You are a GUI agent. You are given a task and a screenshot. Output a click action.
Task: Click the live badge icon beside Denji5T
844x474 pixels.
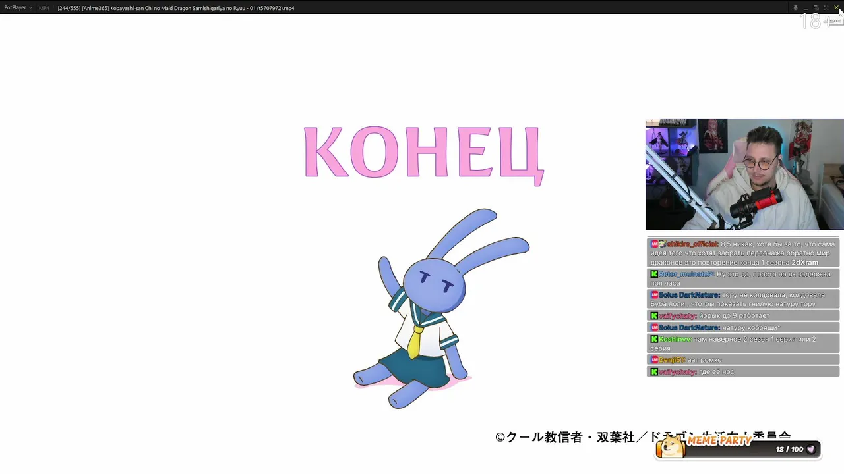[655, 360]
